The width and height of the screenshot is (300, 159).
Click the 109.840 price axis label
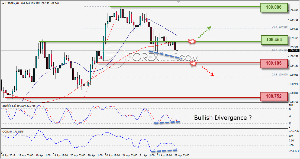click(294, 11)
